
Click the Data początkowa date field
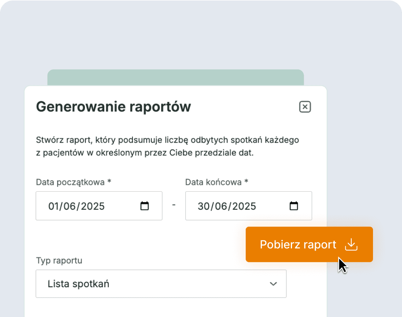[99, 206]
